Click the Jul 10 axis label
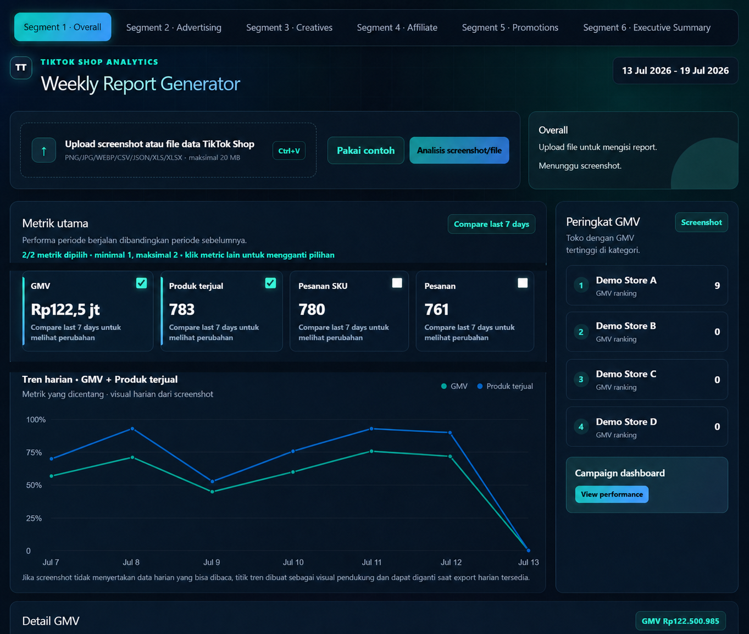The image size is (749, 634). [293, 562]
